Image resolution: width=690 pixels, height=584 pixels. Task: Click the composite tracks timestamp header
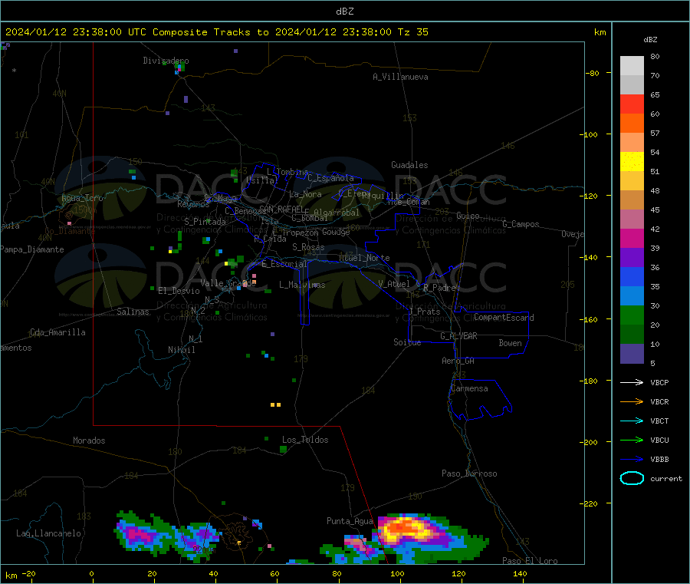pyautogui.click(x=216, y=32)
